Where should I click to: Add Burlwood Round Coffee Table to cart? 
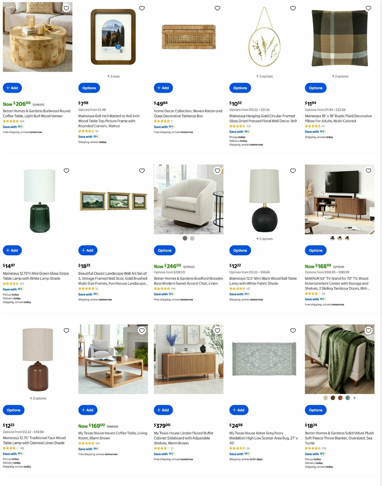12,88
